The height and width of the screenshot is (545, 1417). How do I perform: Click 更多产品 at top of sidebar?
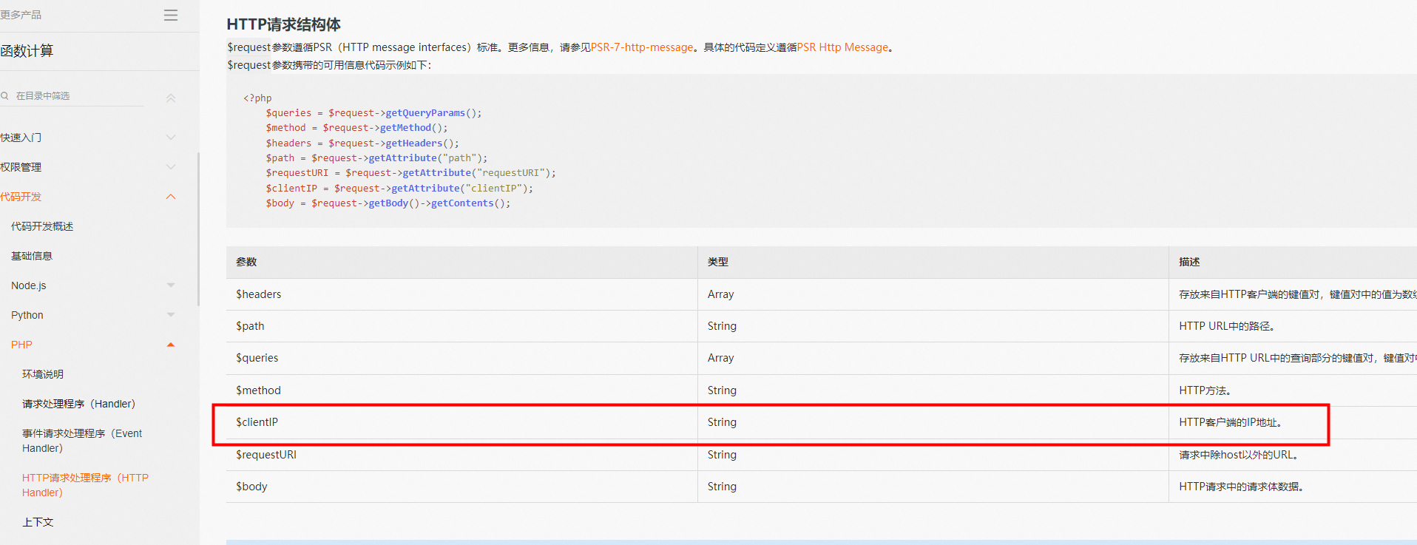[21, 15]
